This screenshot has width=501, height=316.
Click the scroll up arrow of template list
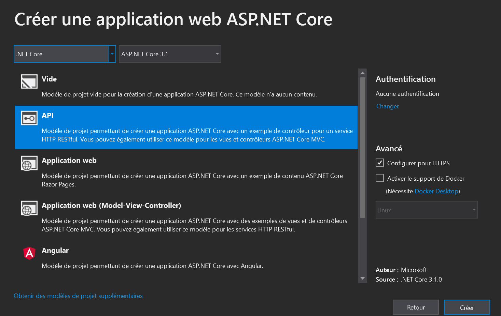(362, 73)
